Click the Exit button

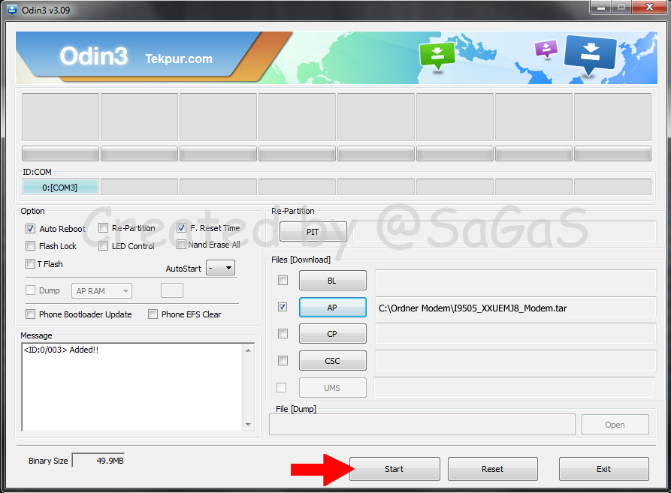[604, 469]
